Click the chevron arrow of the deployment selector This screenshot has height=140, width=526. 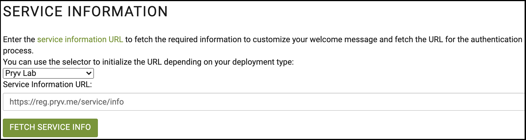(x=89, y=73)
